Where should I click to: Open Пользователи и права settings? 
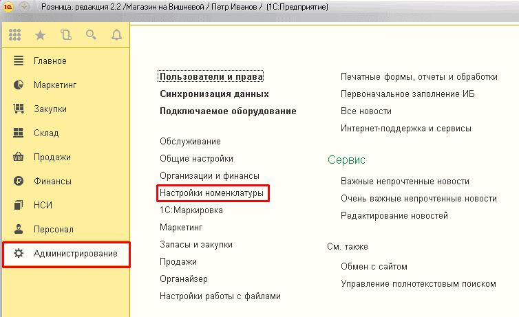pos(211,77)
